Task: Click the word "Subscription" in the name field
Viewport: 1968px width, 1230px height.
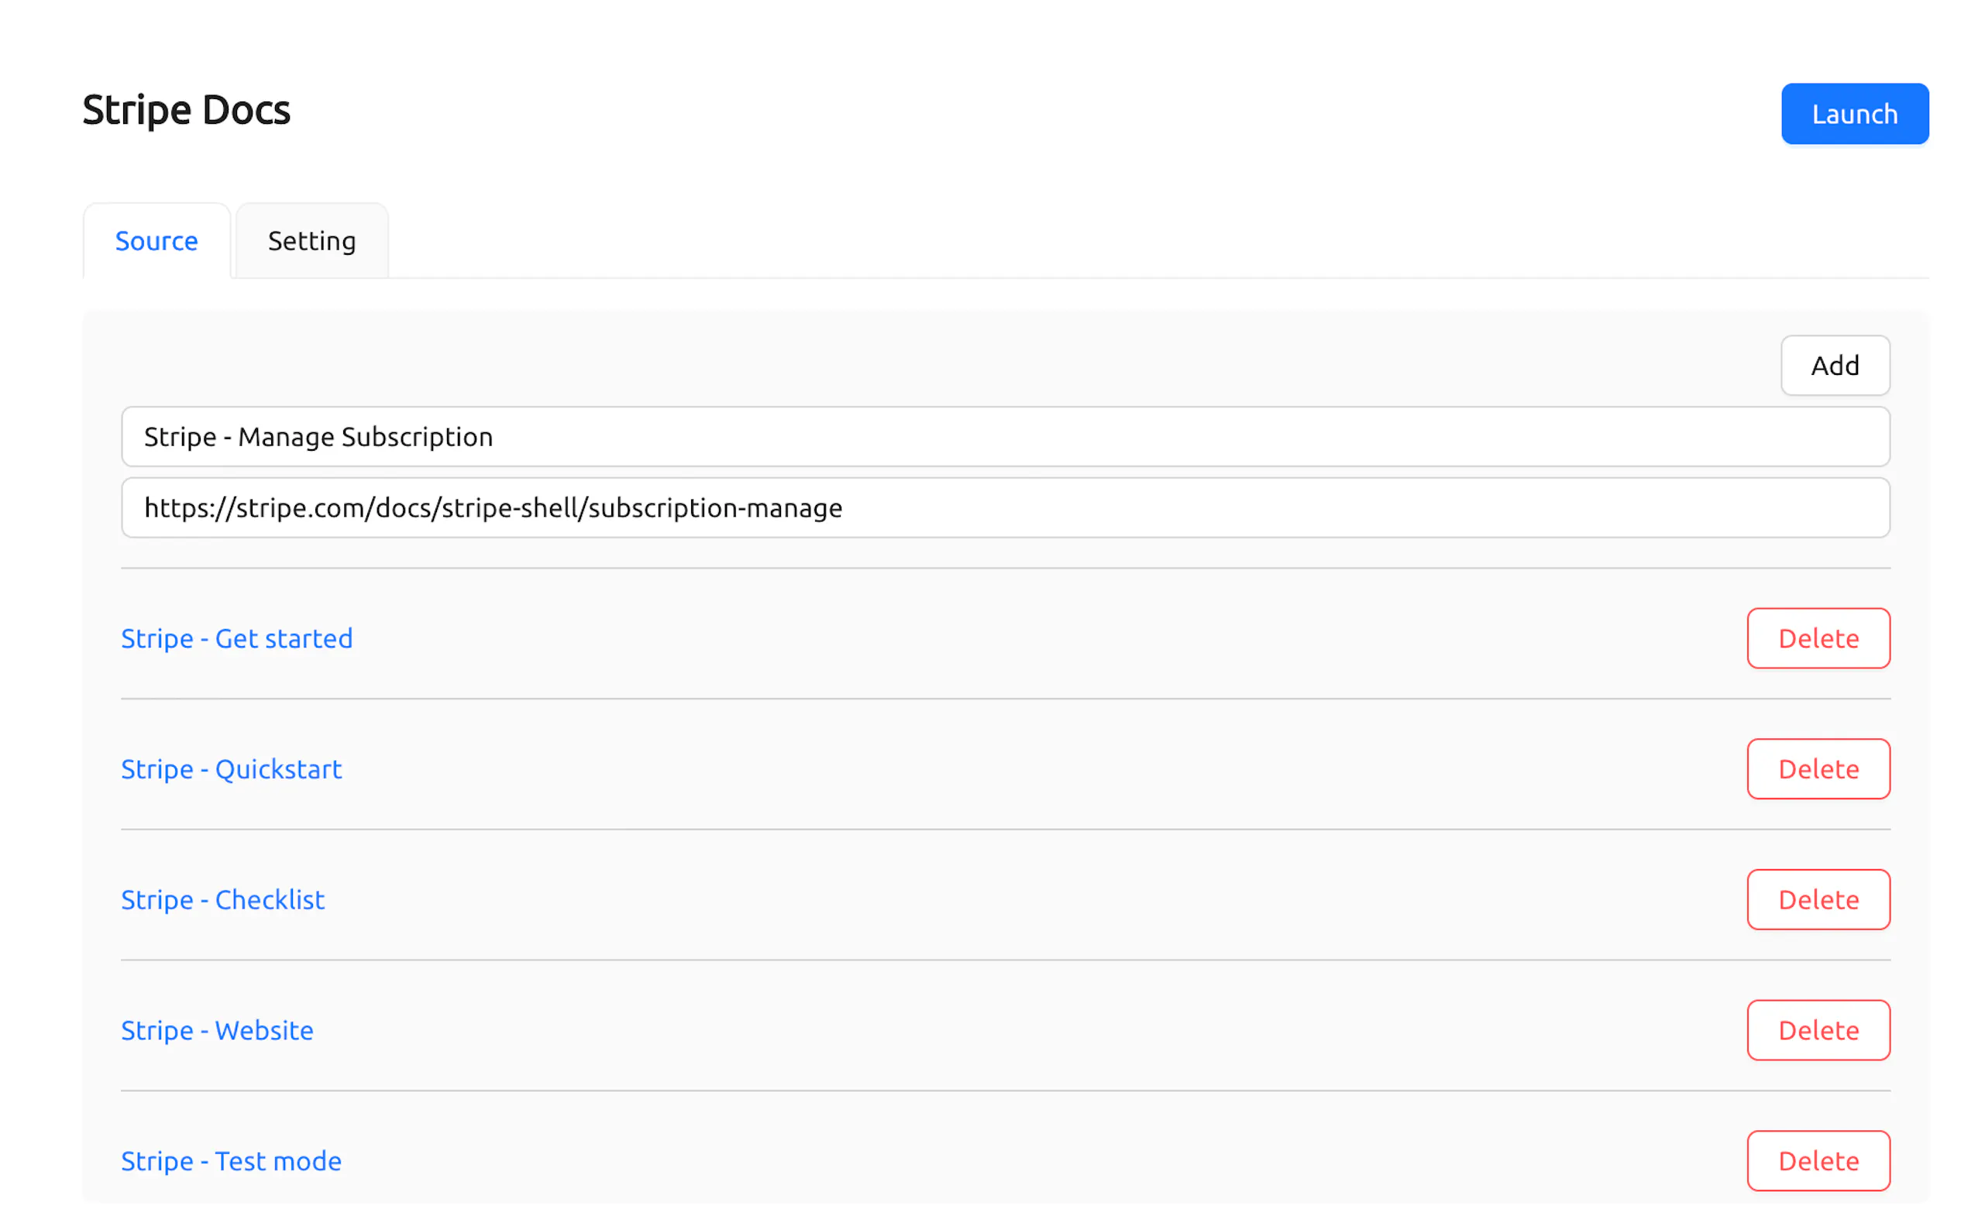Action: pos(417,437)
